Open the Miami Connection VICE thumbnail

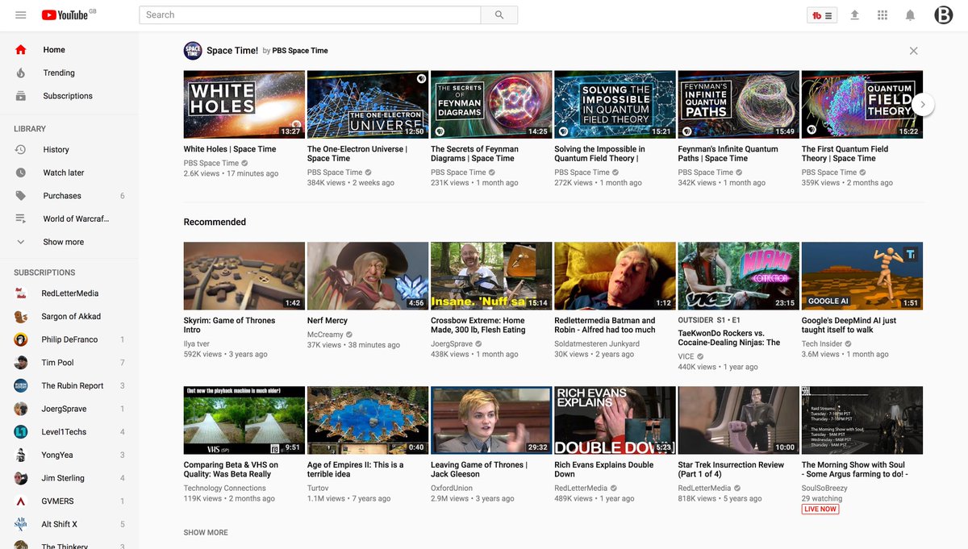tap(739, 276)
